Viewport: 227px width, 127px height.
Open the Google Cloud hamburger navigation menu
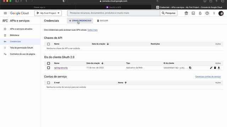[x=5, y=13]
